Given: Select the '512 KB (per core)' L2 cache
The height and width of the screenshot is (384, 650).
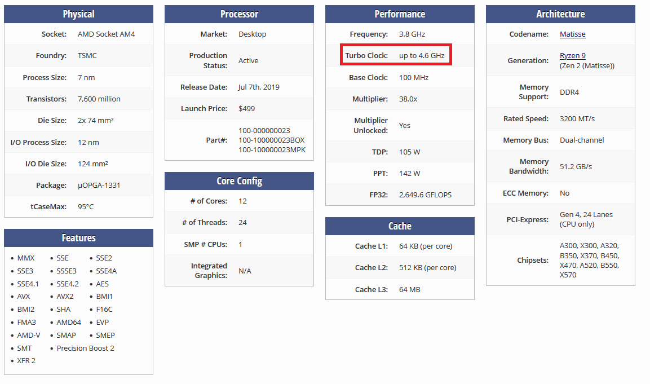Looking at the screenshot, I should (x=428, y=268).
